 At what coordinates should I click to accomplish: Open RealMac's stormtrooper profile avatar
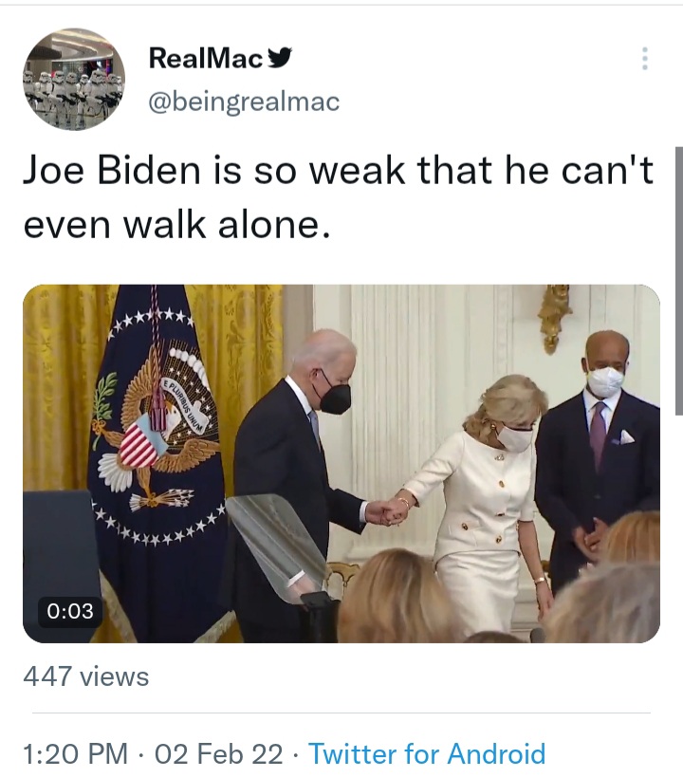[x=74, y=80]
